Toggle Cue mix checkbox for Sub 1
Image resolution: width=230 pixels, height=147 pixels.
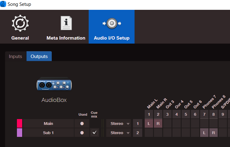click(95, 133)
